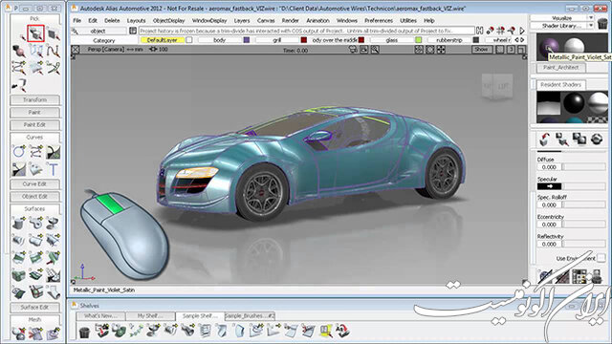The width and height of the screenshot is (612, 344).
Task: Expand the Paint palette section
Action: pyautogui.click(x=34, y=113)
